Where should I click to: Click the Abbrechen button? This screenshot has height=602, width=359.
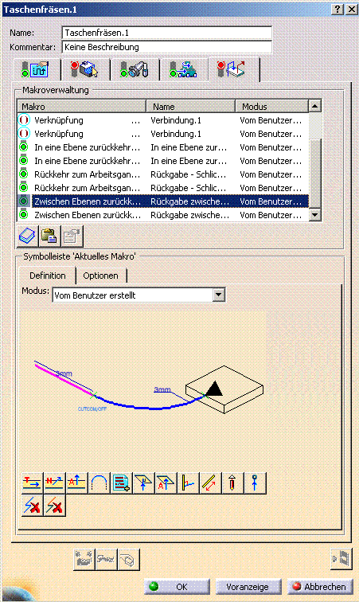(320, 587)
